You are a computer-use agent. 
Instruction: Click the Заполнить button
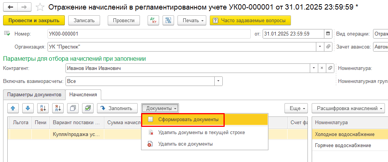click(x=117, y=109)
